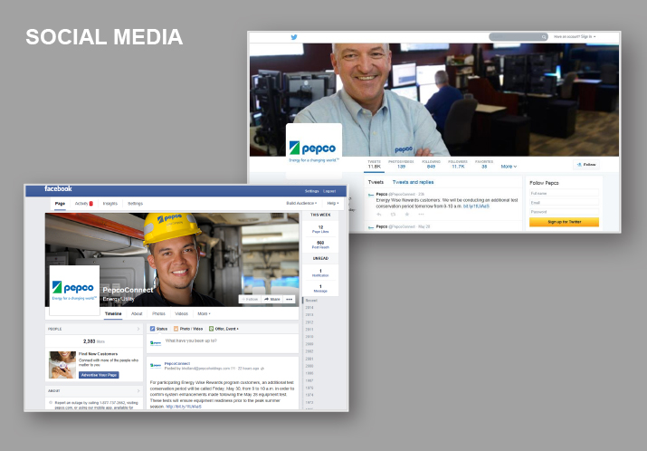
Task: Click the Follow button on Twitter profile
Action: (586, 165)
